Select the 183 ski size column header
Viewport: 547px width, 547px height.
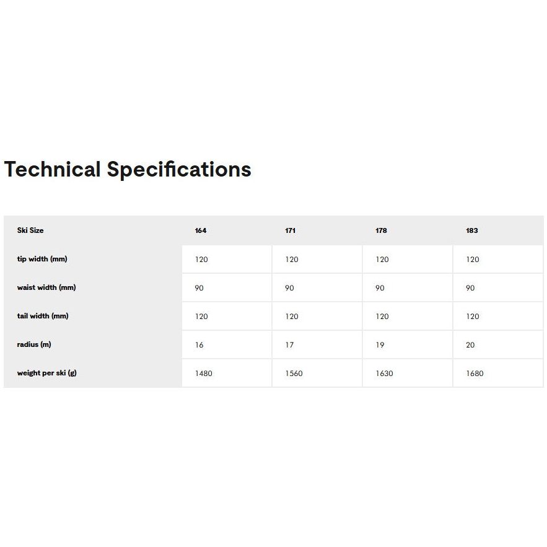[x=472, y=230]
